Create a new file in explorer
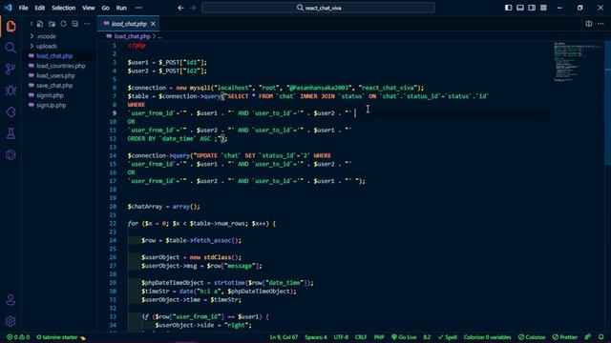This screenshot has height=343, width=611. 40,24
